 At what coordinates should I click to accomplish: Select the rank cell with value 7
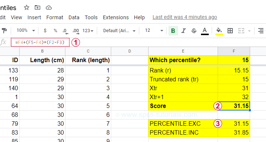[88, 124]
